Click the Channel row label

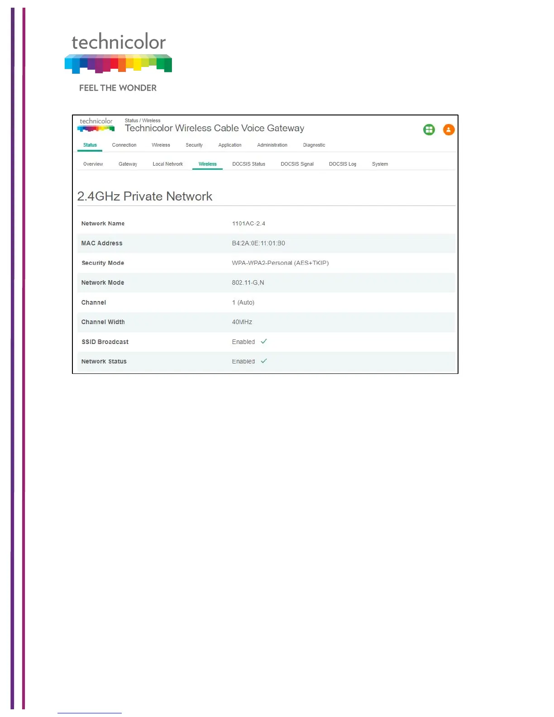94,302
